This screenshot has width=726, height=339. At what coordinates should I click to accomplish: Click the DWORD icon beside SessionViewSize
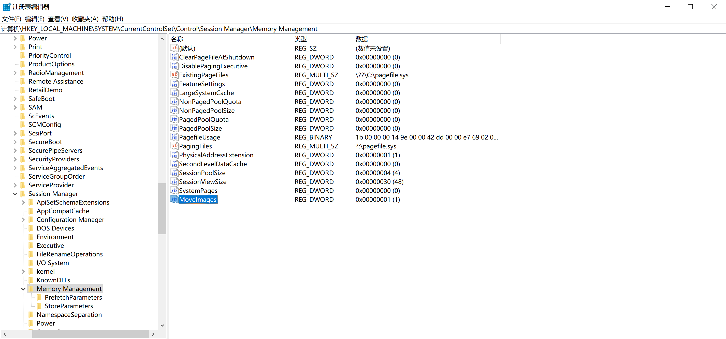(174, 182)
